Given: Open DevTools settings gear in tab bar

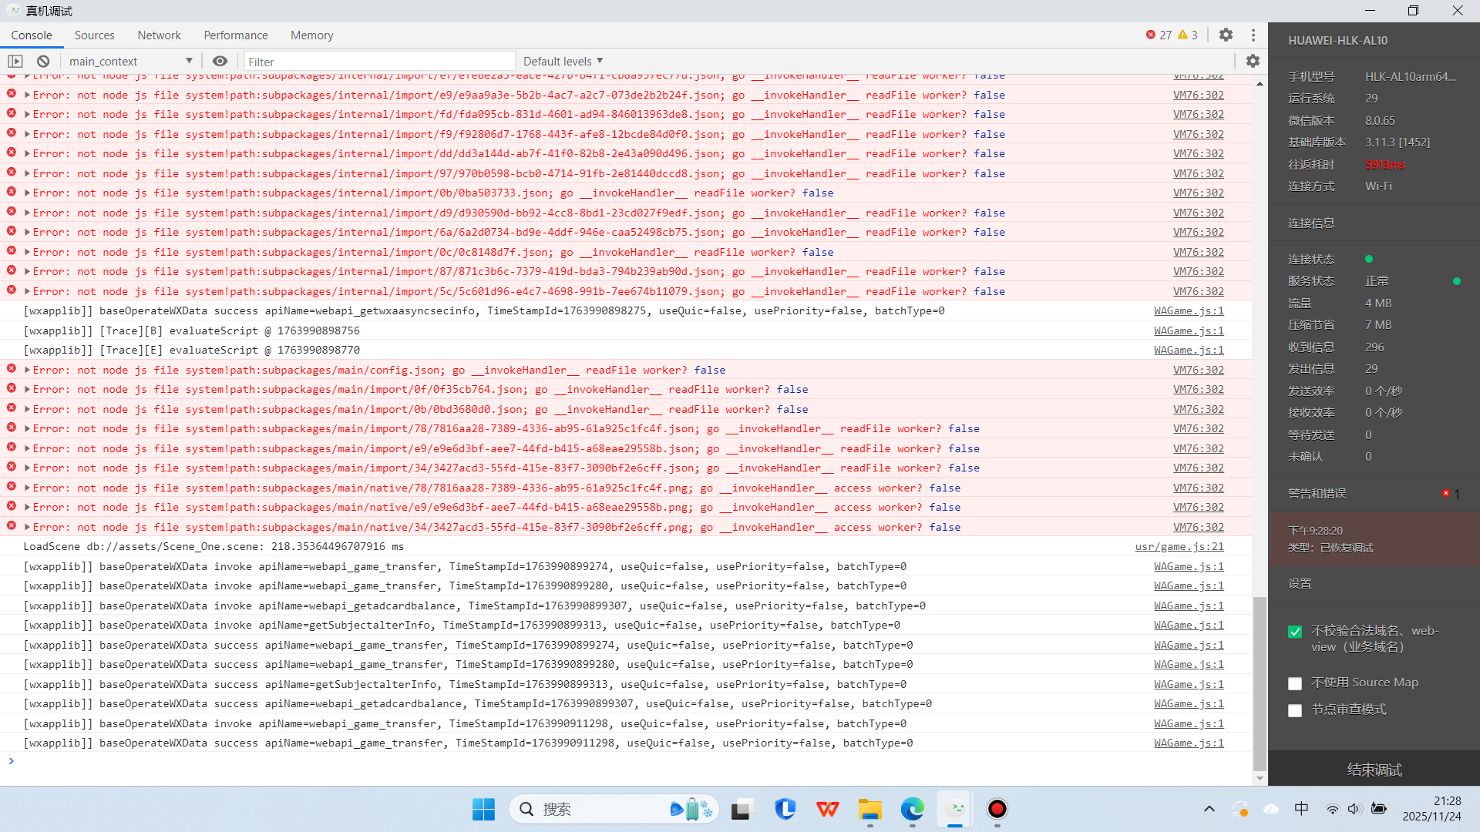Looking at the screenshot, I should coord(1226,35).
